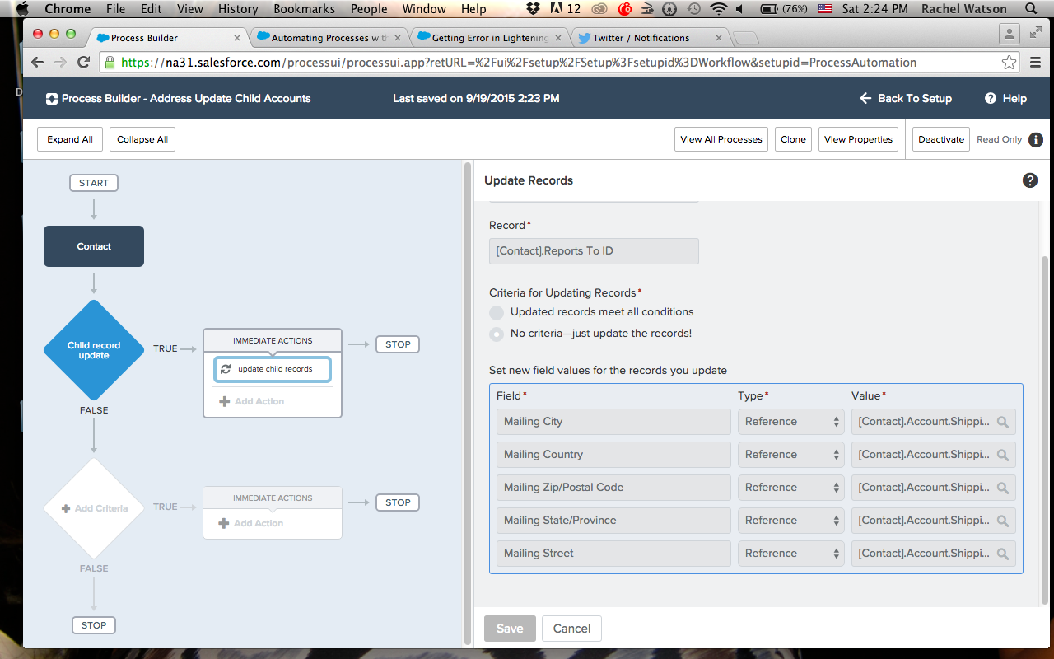Deactivate the process
This screenshot has width=1054, height=659.
point(941,140)
